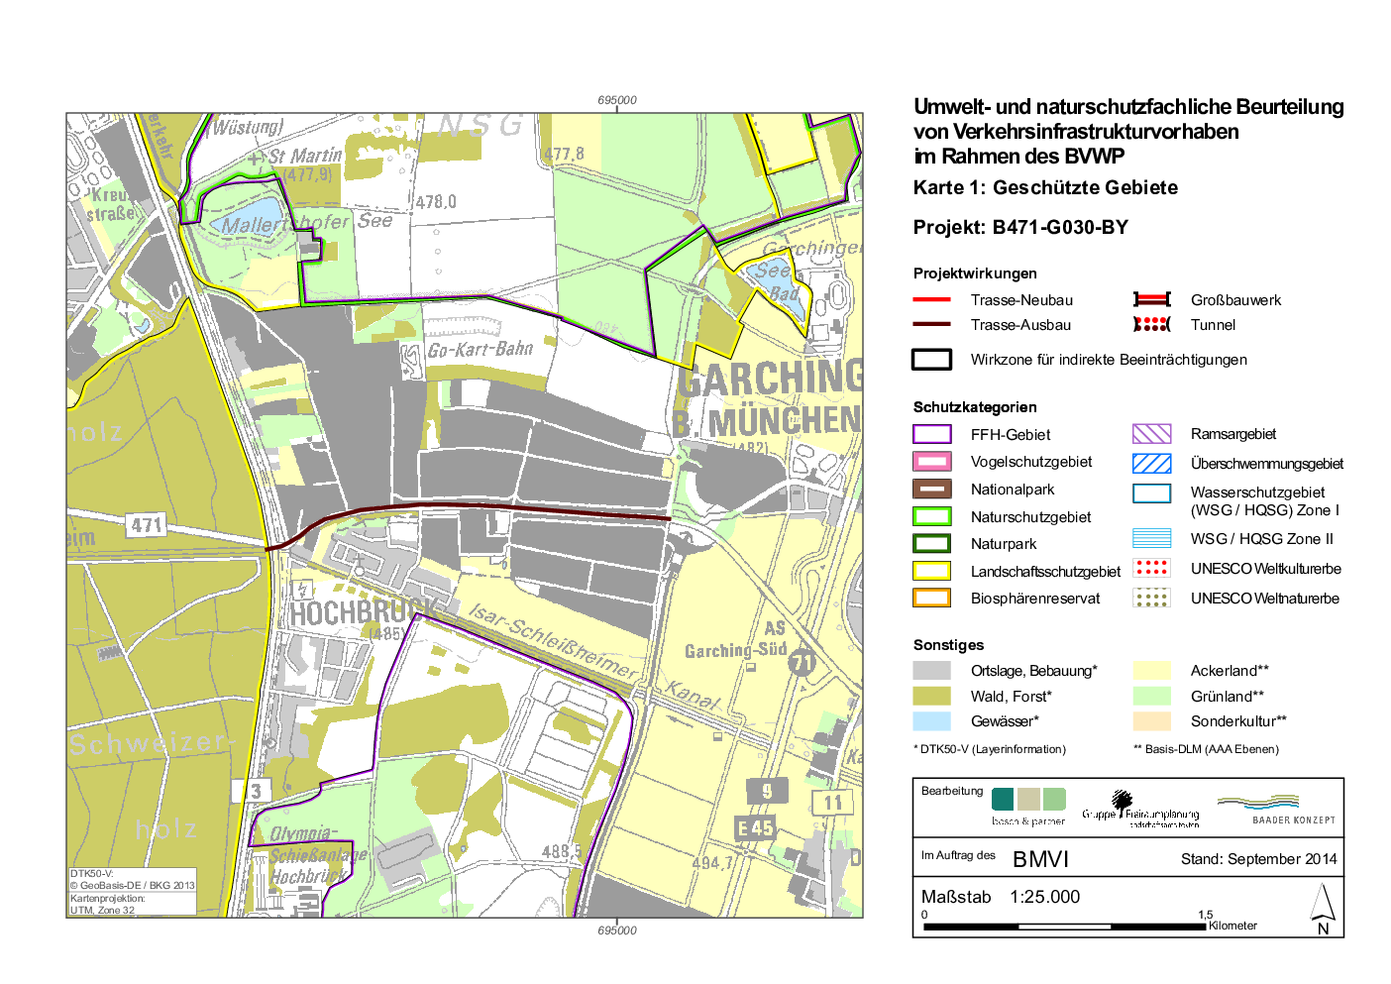Select the UNESCO Weltkulturerbe red dotted symbol

point(1151,568)
